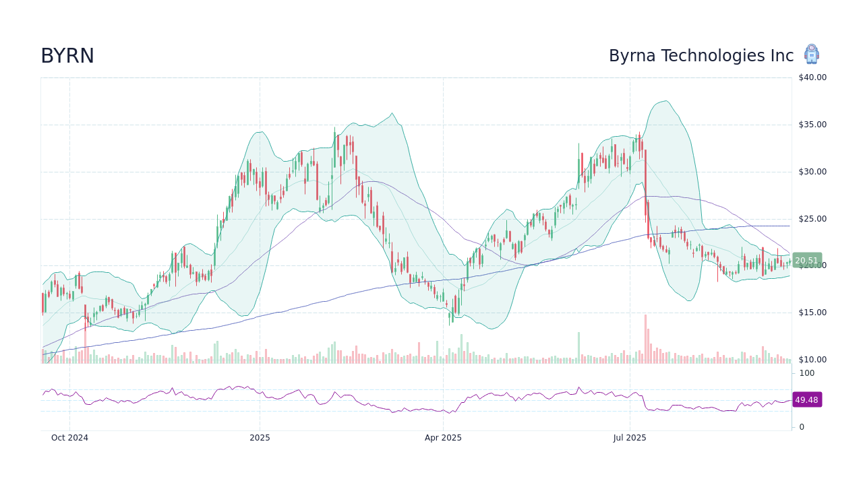
Task: Click the tallest red volume bar
Action: (x=645, y=337)
